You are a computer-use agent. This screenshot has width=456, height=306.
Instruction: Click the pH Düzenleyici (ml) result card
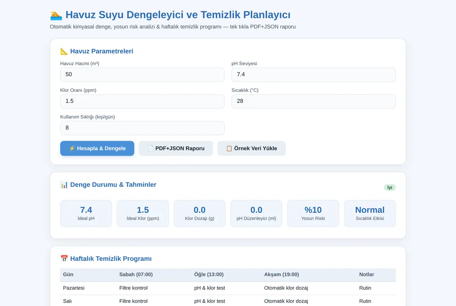[x=256, y=213]
